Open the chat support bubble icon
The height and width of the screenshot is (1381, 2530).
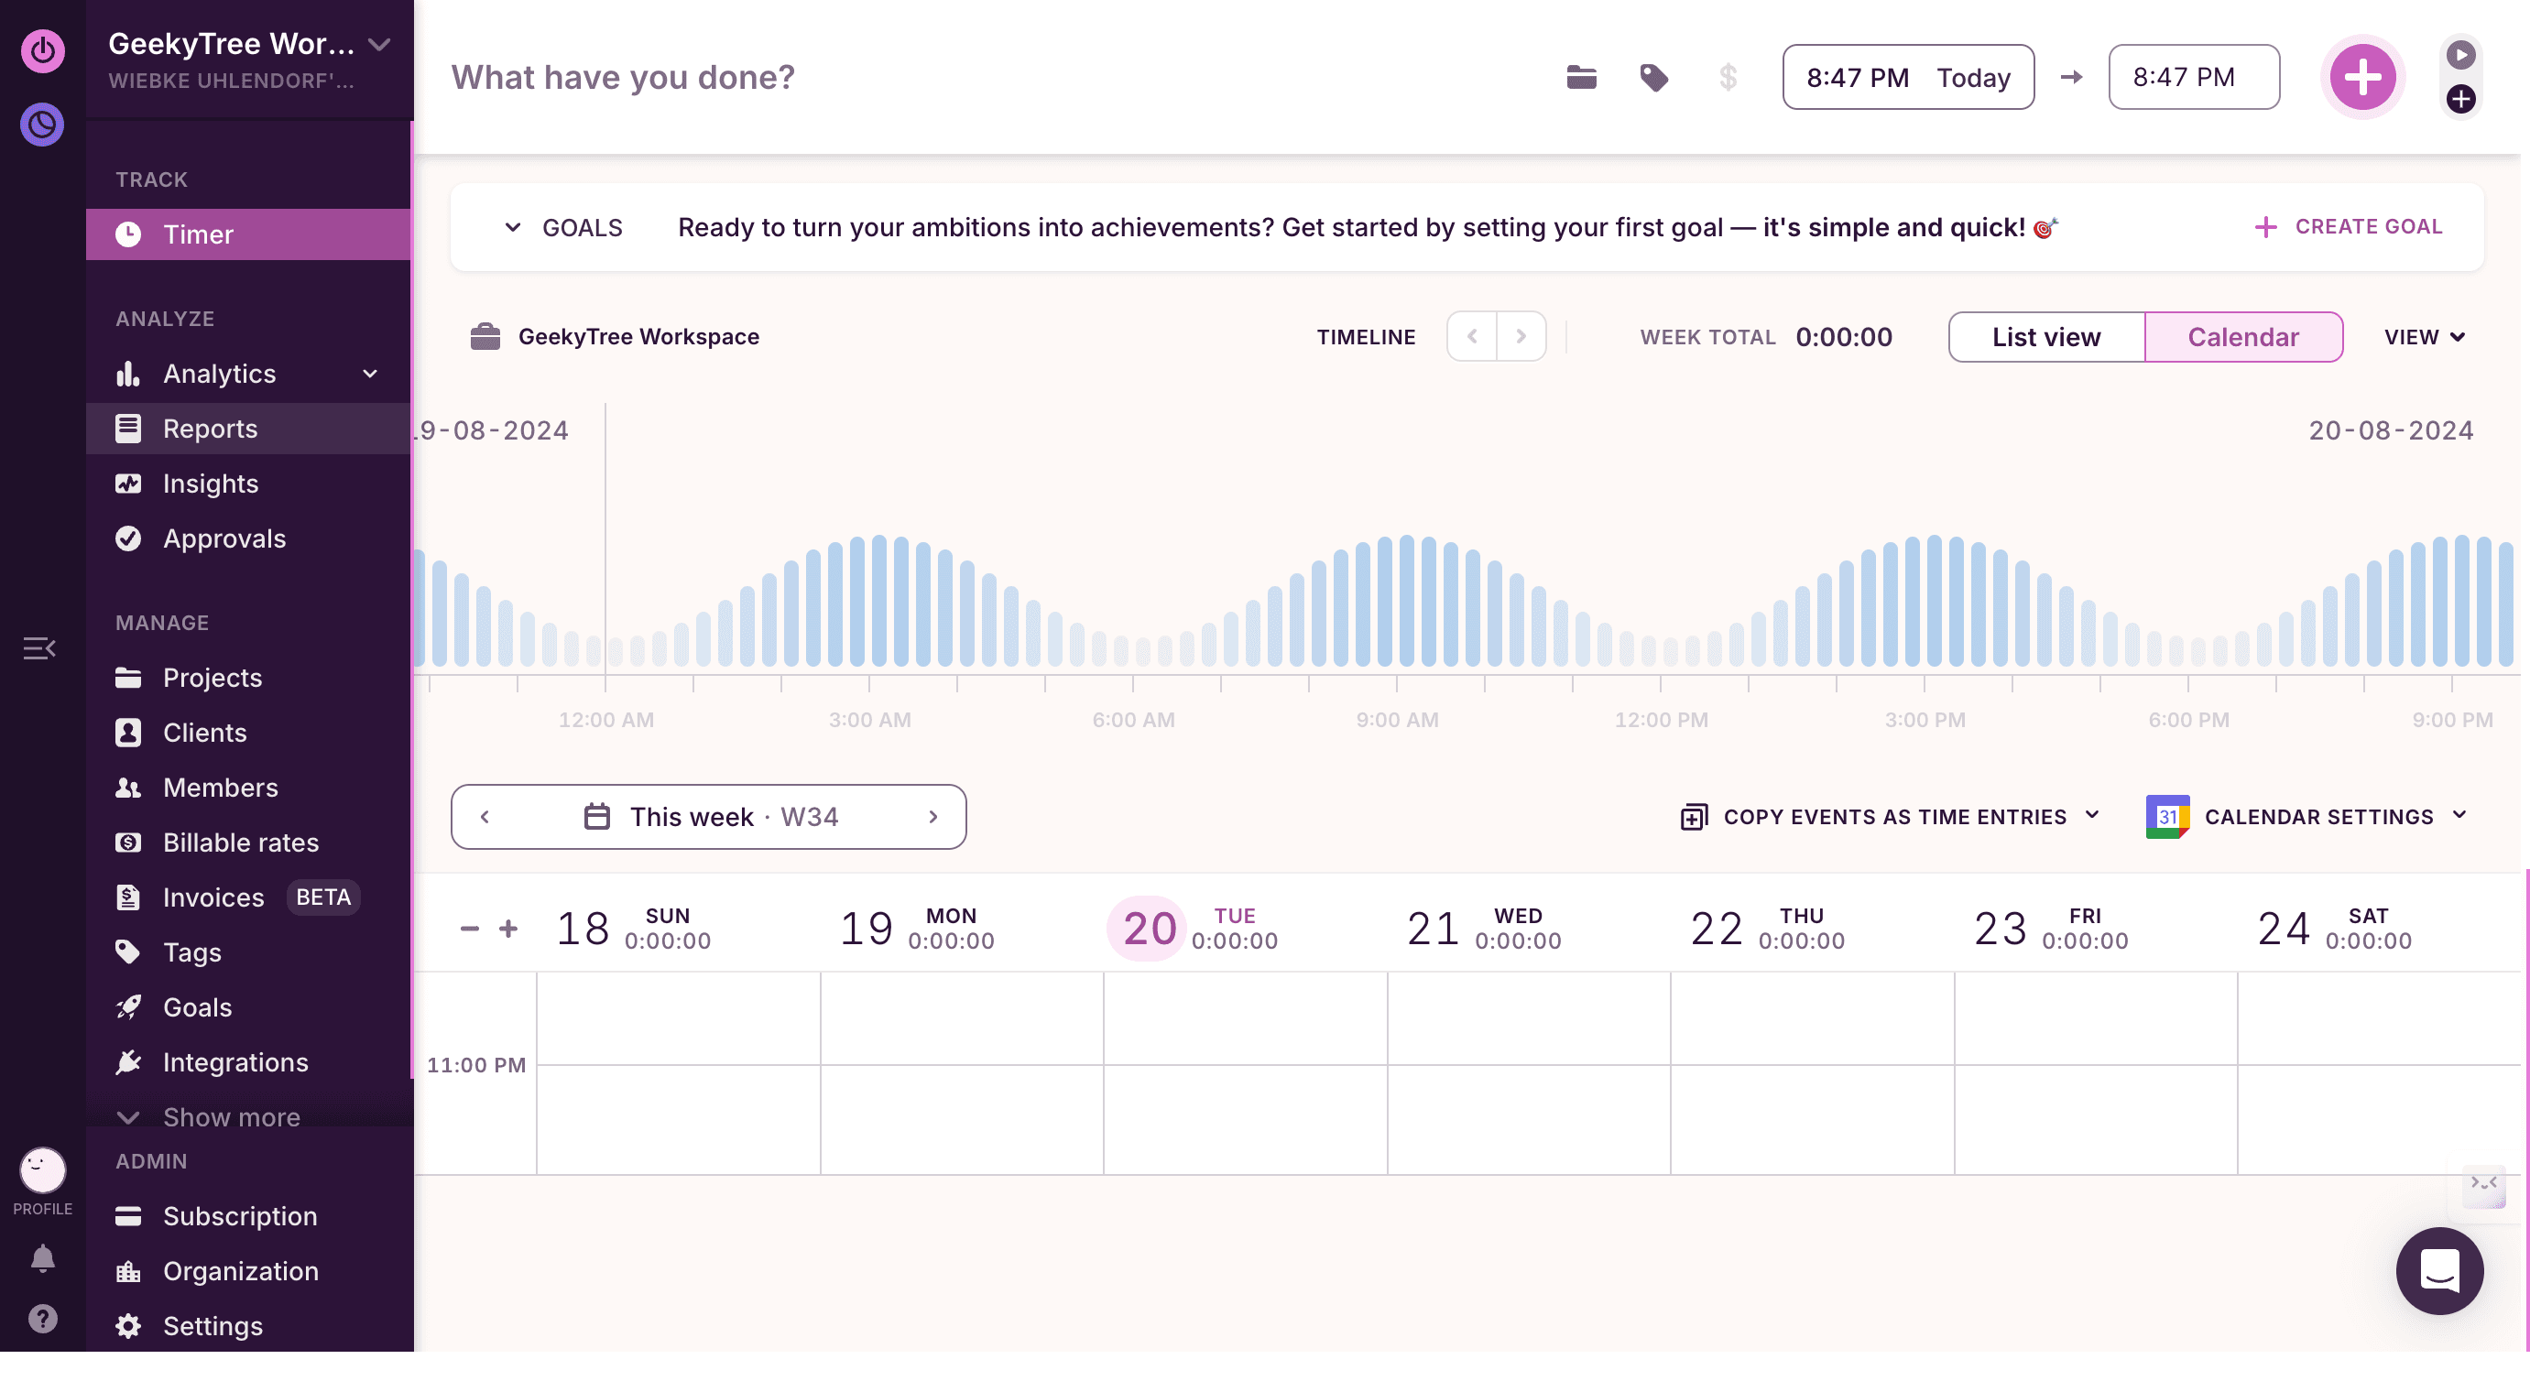point(2439,1271)
